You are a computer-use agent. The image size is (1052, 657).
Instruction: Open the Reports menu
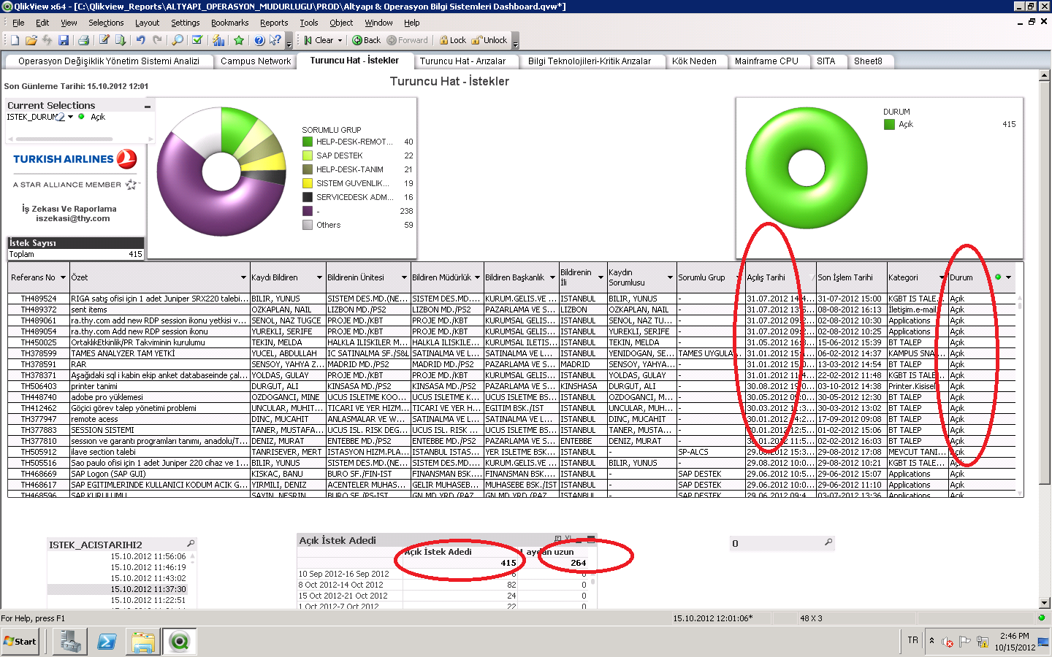pyautogui.click(x=274, y=23)
